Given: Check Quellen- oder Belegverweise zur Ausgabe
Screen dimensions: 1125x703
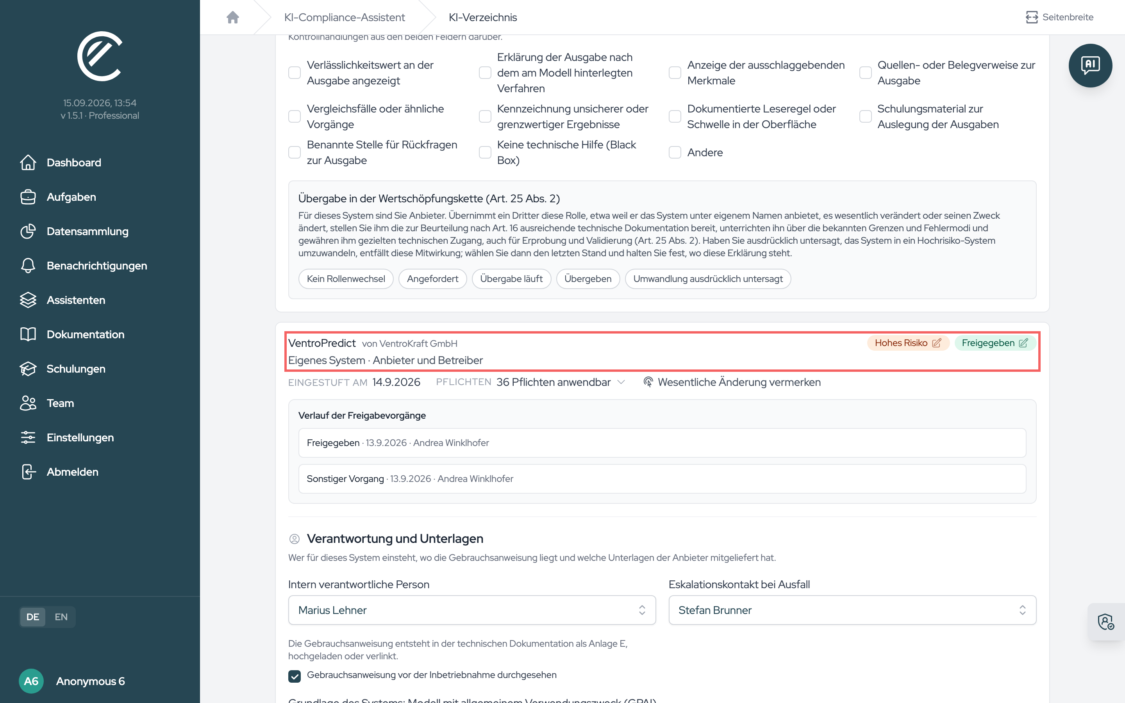Looking at the screenshot, I should pyautogui.click(x=865, y=73).
